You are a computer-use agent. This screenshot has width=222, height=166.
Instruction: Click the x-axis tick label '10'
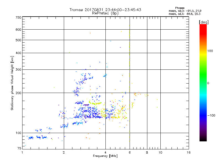pyautogui.click(x=160, y=152)
